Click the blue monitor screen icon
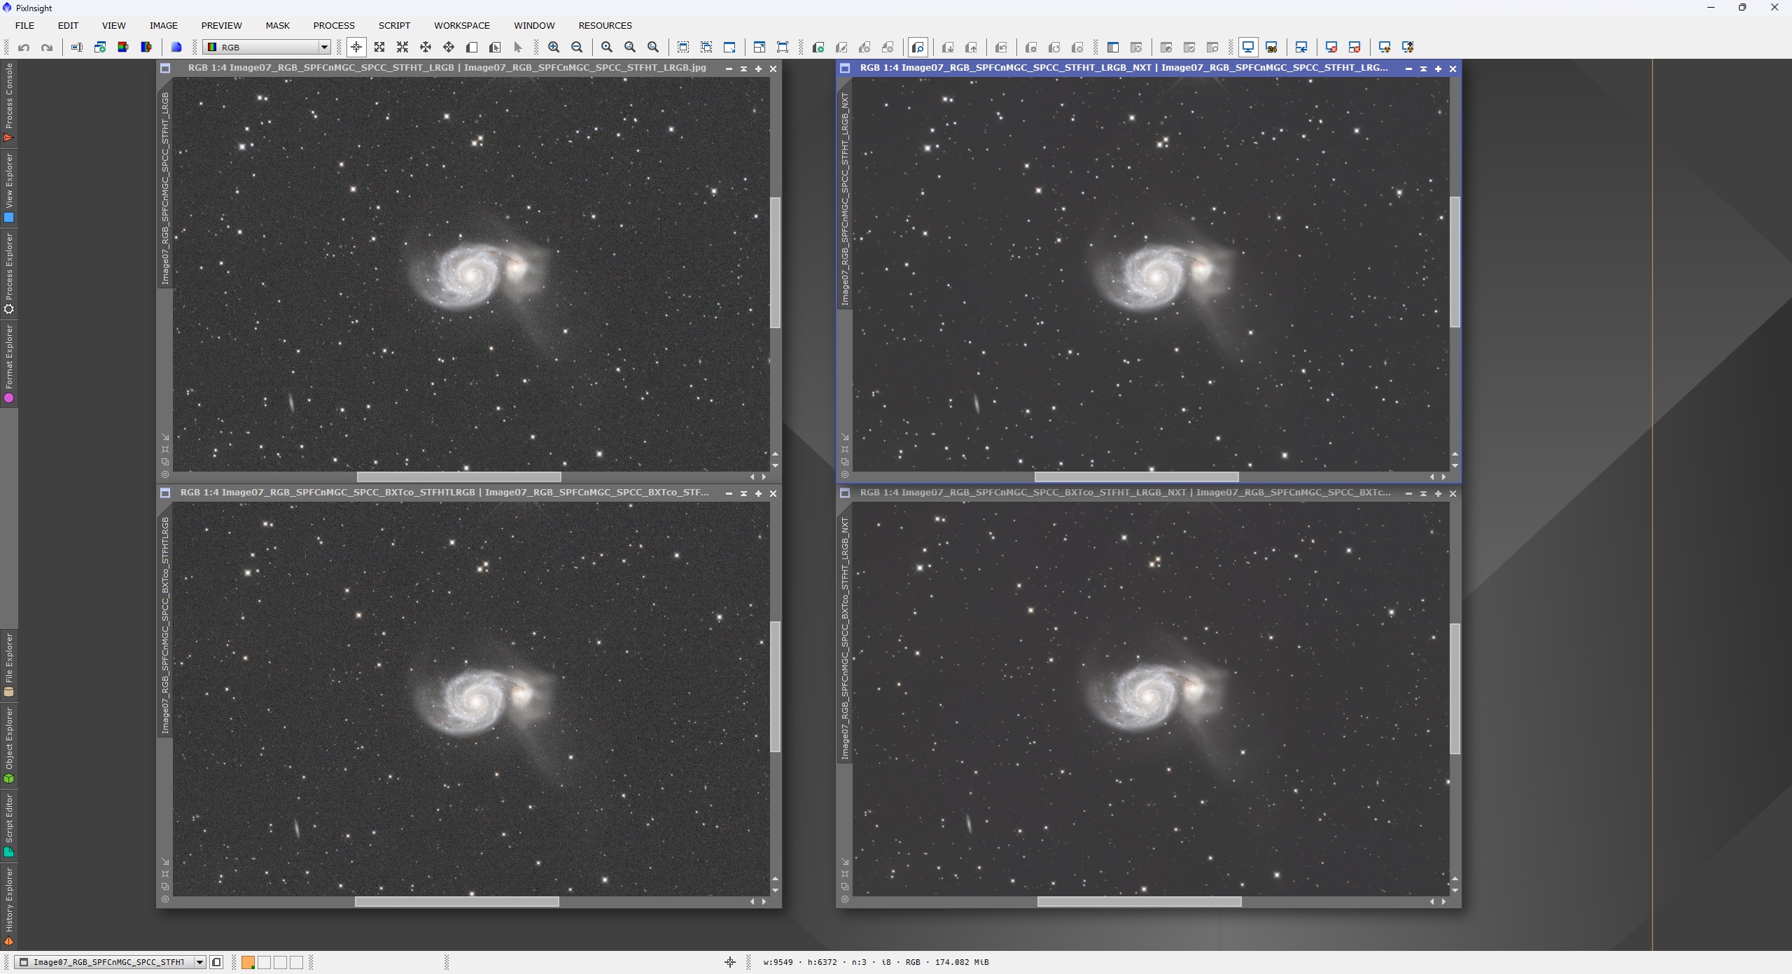The width and height of the screenshot is (1792, 974). tap(1248, 48)
